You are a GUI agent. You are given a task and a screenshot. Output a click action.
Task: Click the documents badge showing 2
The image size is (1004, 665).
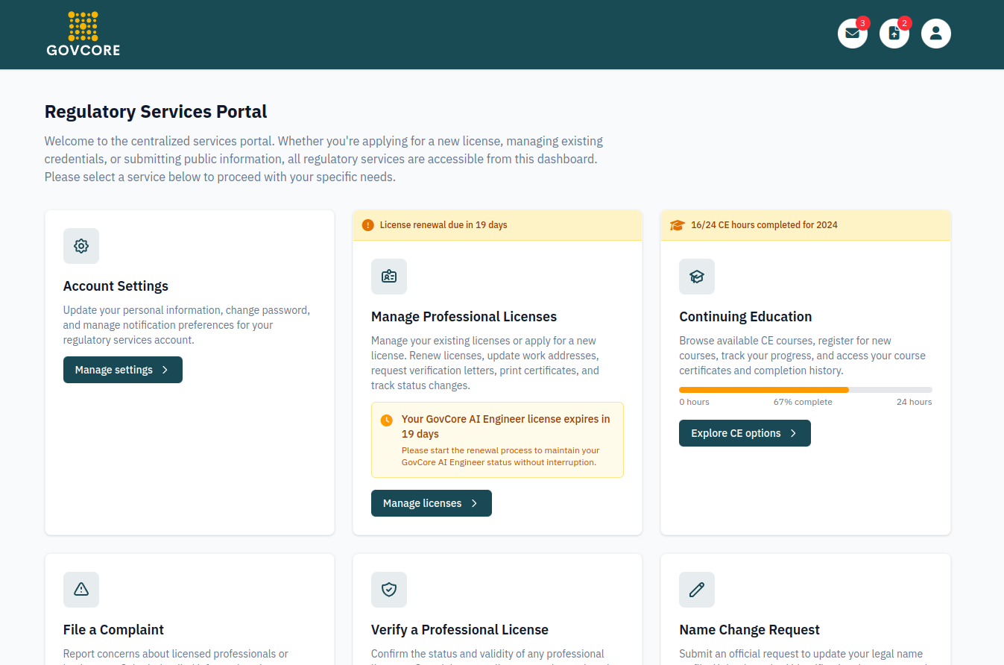click(x=905, y=23)
